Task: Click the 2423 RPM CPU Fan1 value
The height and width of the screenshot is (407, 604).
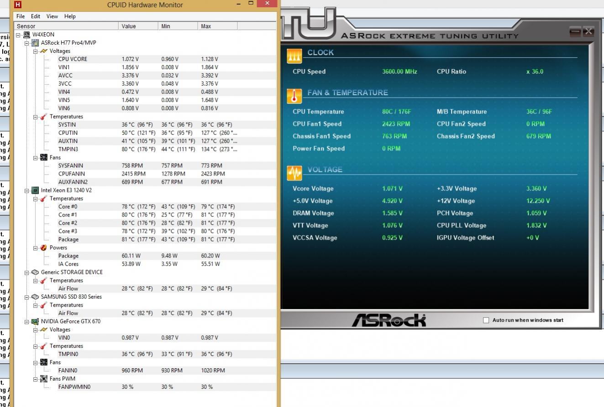Action: (396, 124)
